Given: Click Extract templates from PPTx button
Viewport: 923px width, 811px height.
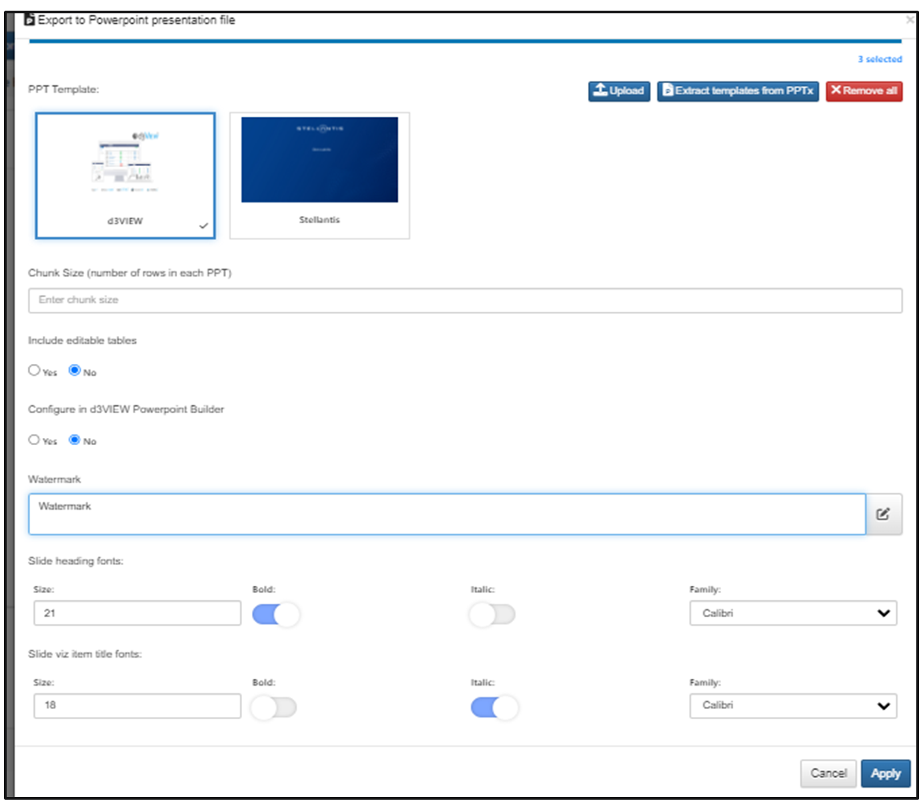Looking at the screenshot, I should coord(738,91).
